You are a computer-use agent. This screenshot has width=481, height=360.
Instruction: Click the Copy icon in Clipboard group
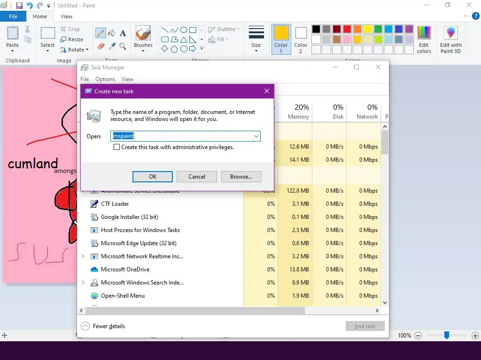(28, 39)
